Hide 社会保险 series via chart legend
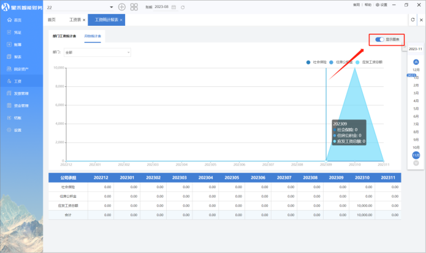 pyautogui.click(x=315, y=62)
